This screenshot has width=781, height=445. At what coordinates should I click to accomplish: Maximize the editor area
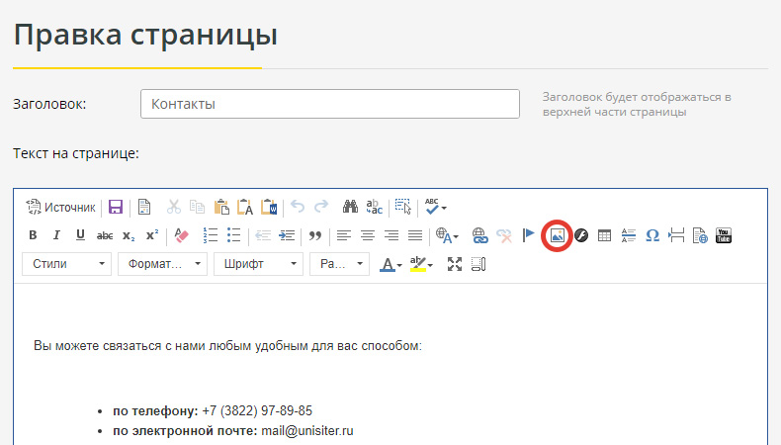pyautogui.click(x=455, y=264)
